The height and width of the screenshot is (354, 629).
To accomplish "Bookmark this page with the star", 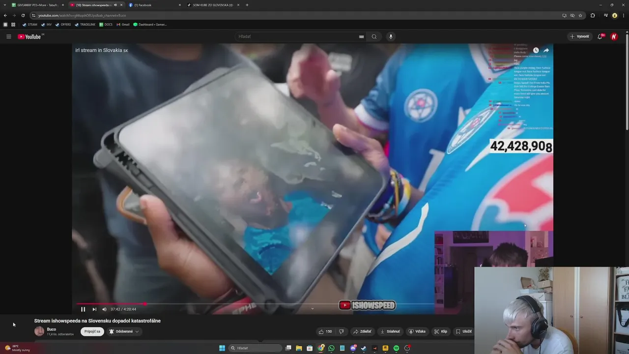I will (580, 15).
